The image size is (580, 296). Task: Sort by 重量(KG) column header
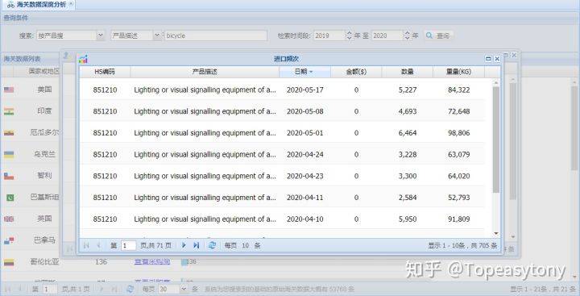click(458, 72)
